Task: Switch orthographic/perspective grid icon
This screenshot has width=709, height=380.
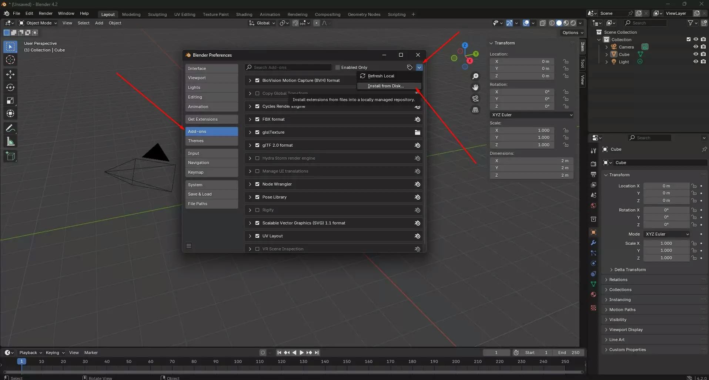Action: [475, 110]
